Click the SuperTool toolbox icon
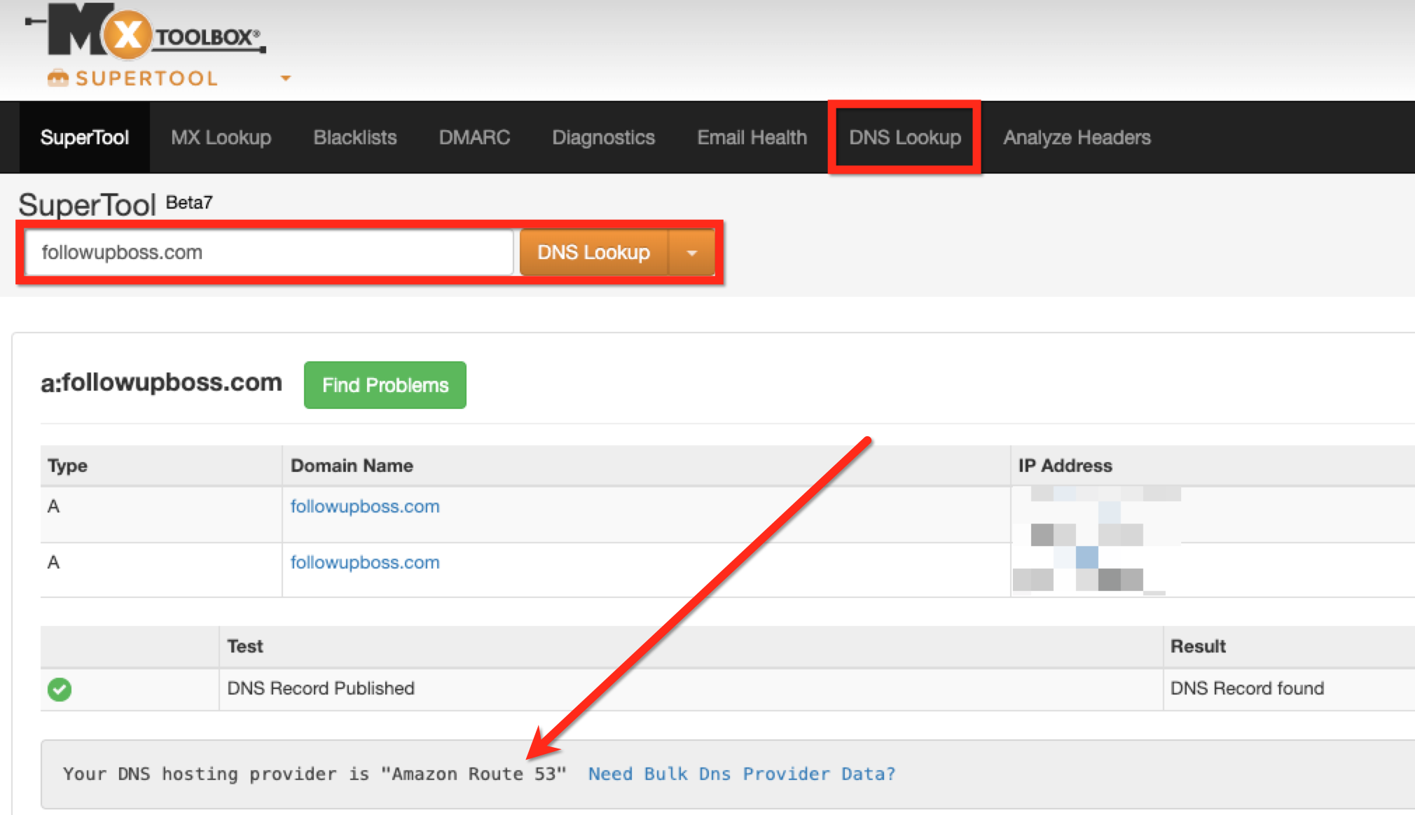The height and width of the screenshot is (815, 1415). pos(57,78)
